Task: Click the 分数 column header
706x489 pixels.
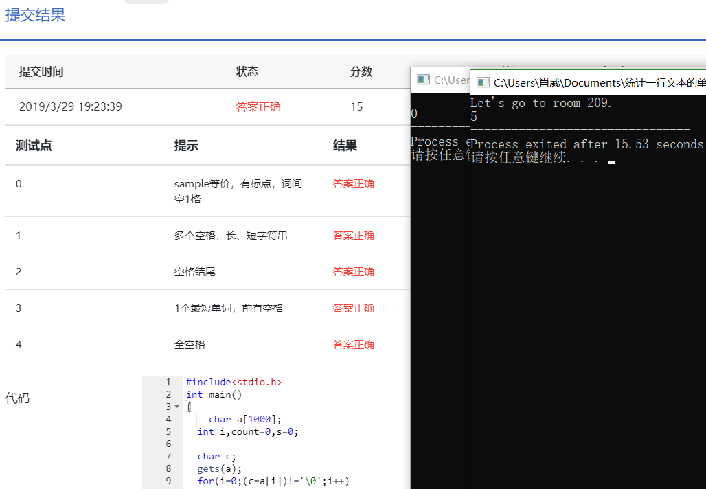Action: [361, 71]
